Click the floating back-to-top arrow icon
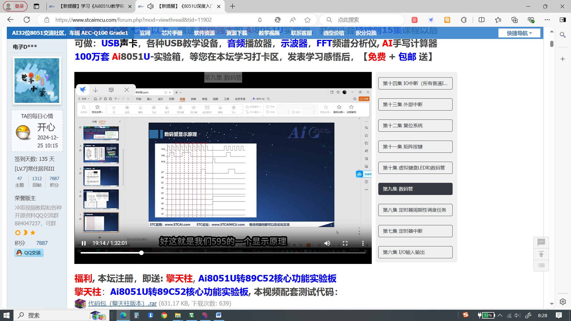 [541, 254]
